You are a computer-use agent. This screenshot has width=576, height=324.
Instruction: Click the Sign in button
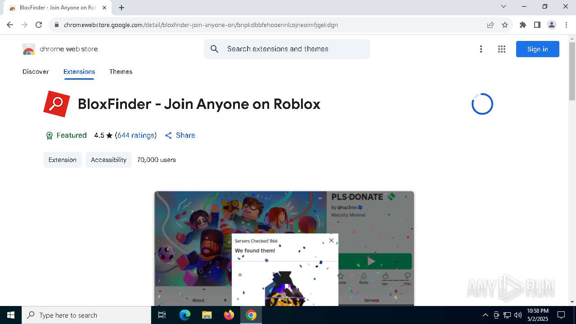[x=538, y=49]
